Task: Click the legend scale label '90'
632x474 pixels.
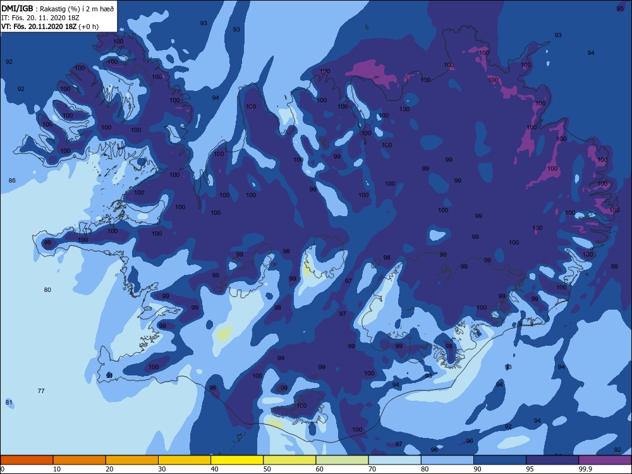Action: point(478,469)
